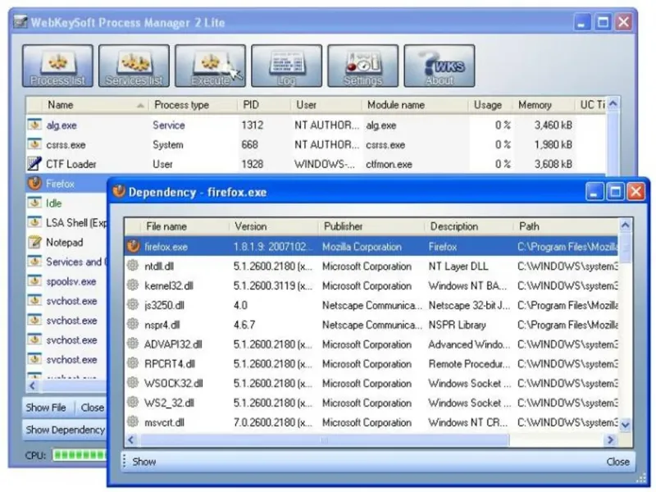This screenshot has width=656, height=492.
Task: Click the spoolsv.exe process icon
Action: pyautogui.click(x=34, y=280)
